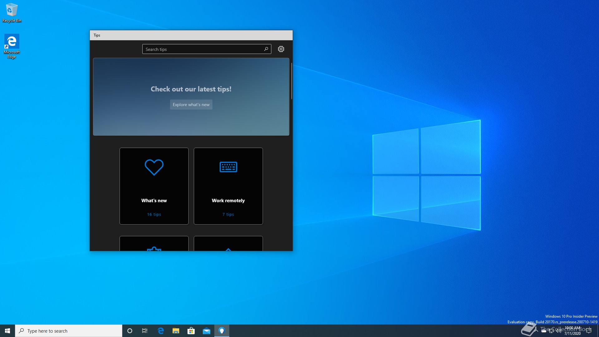Click the magnifier icon in Search tips box
The image size is (599, 337).
266,49
